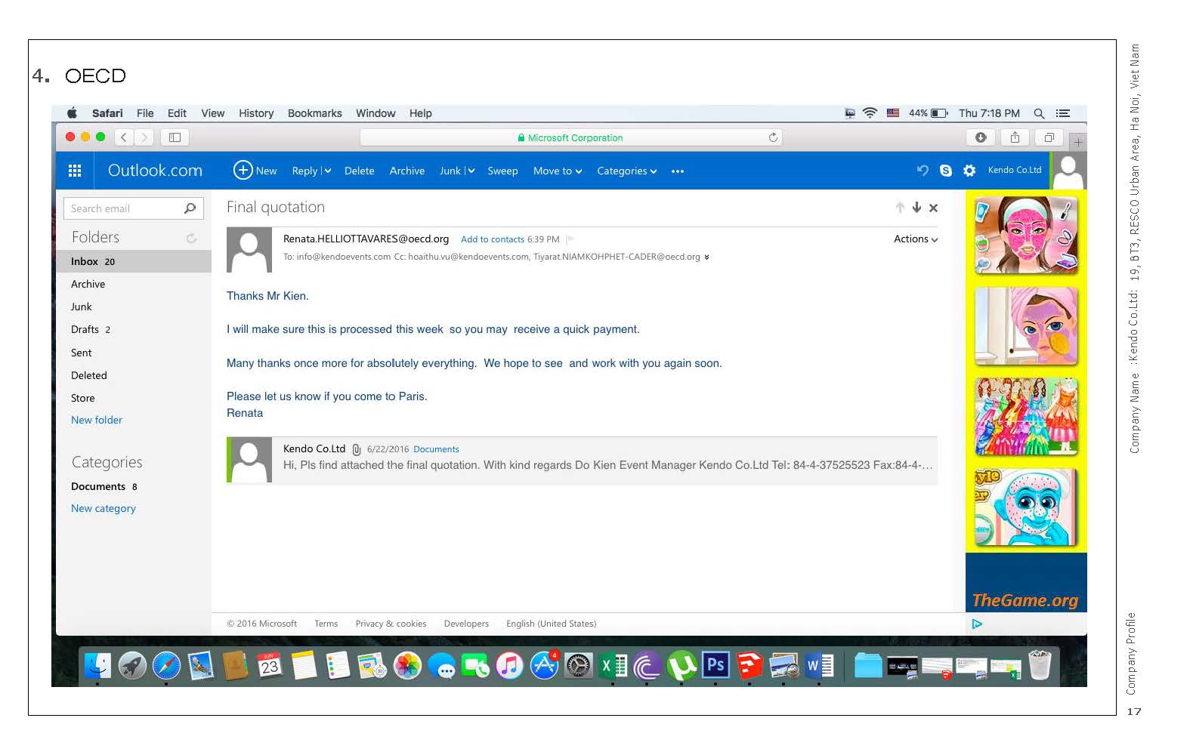Screen dimensions: 1193x755
Task: Refresh the Folders list
Action: pos(191,238)
